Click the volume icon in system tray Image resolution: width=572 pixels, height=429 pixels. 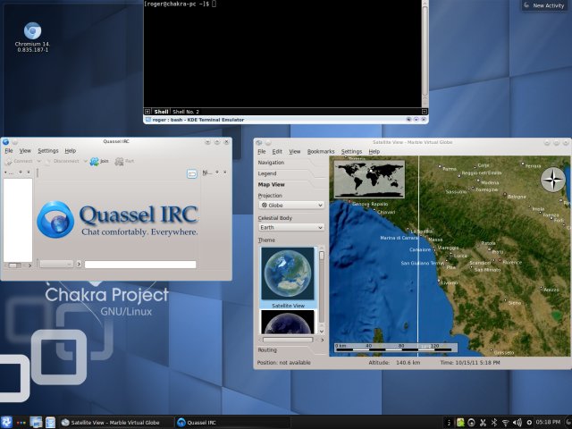517,422
